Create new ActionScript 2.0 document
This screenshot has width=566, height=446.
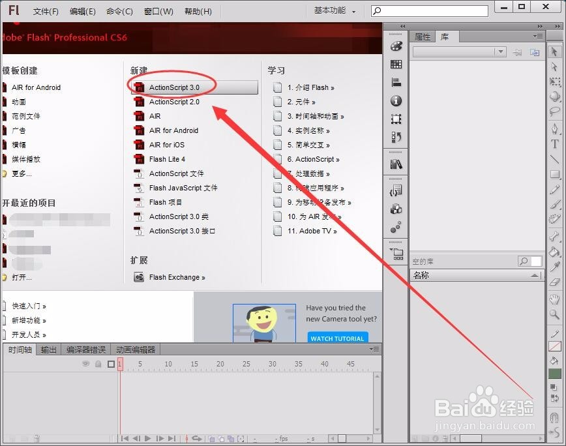pyautogui.click(x=174, y=102)
